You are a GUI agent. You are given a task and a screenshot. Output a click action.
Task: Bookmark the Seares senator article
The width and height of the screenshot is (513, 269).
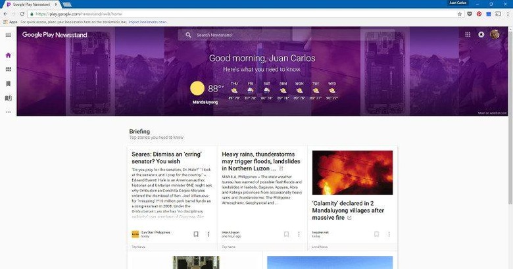tap(196, 234)
